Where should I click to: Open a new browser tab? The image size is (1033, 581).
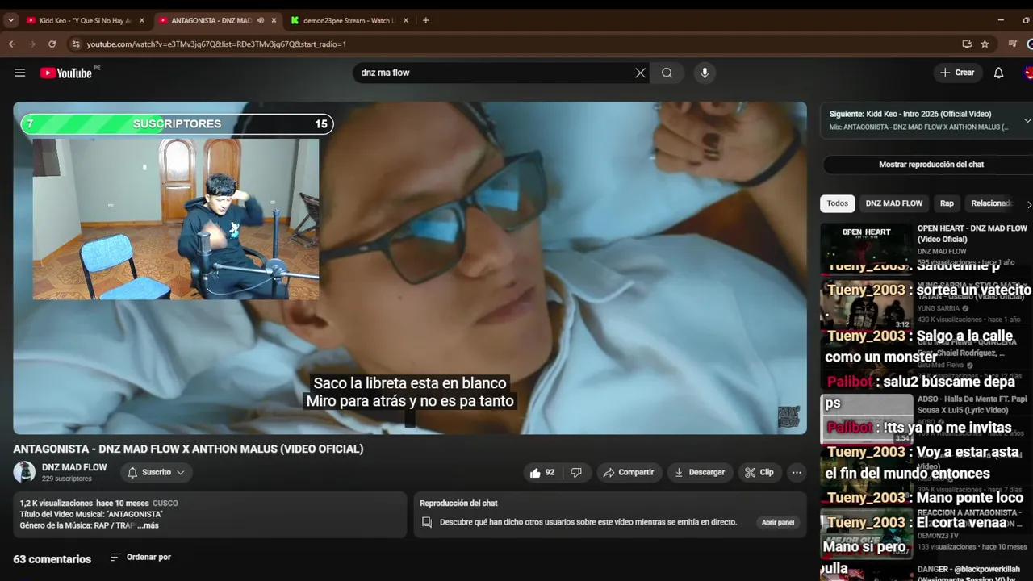pyautogui.click(x=425, y=20)
